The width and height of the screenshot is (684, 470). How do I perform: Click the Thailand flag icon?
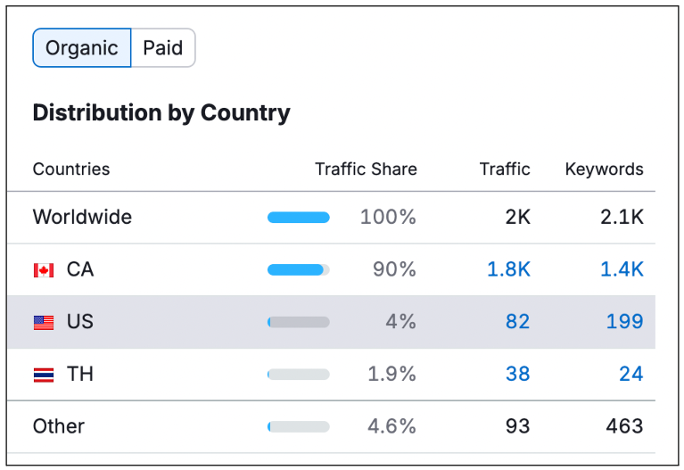[44, 375]
